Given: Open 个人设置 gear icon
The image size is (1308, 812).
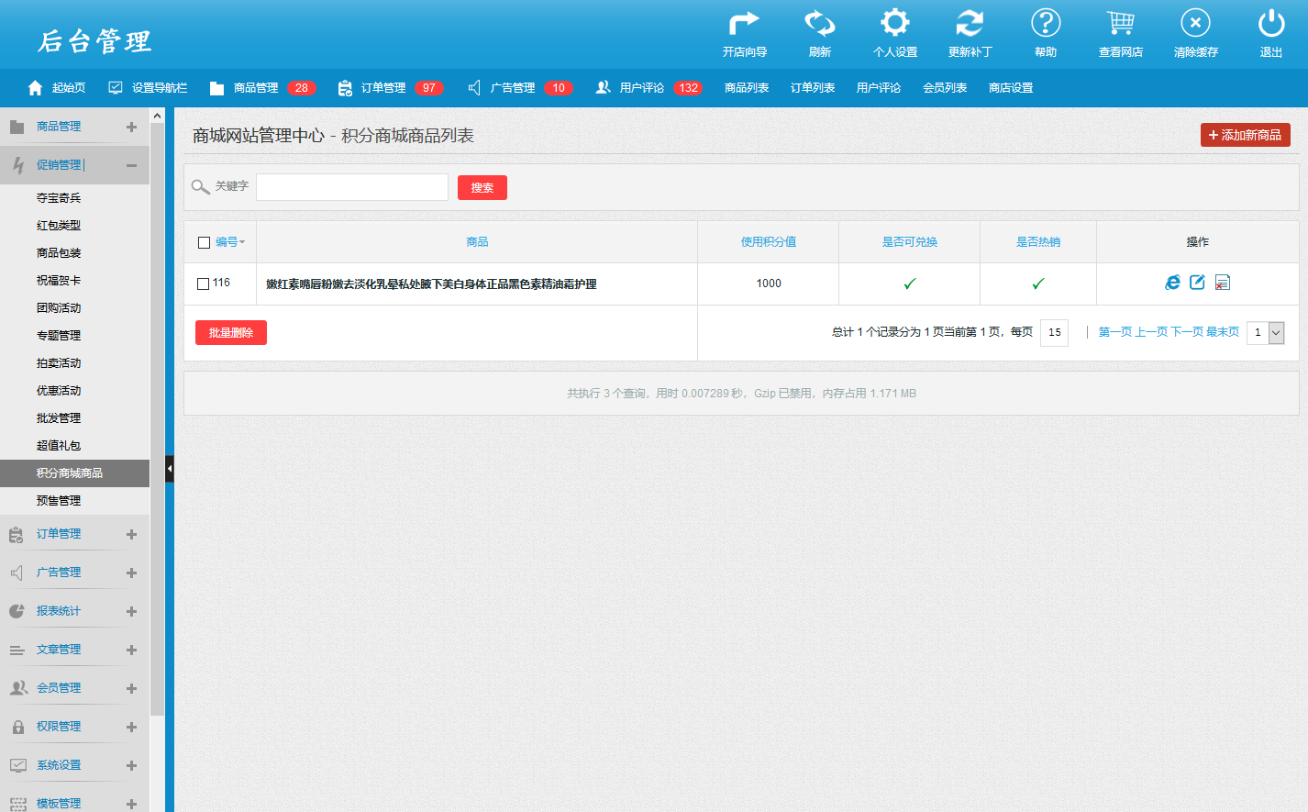Looking at the screenshot, I should tap(894, 24).
